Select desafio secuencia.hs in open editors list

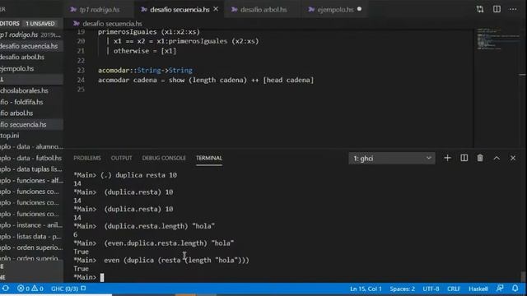(31, 46)
